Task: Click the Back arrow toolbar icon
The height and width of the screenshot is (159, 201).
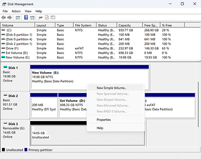Action: [3, 17]
